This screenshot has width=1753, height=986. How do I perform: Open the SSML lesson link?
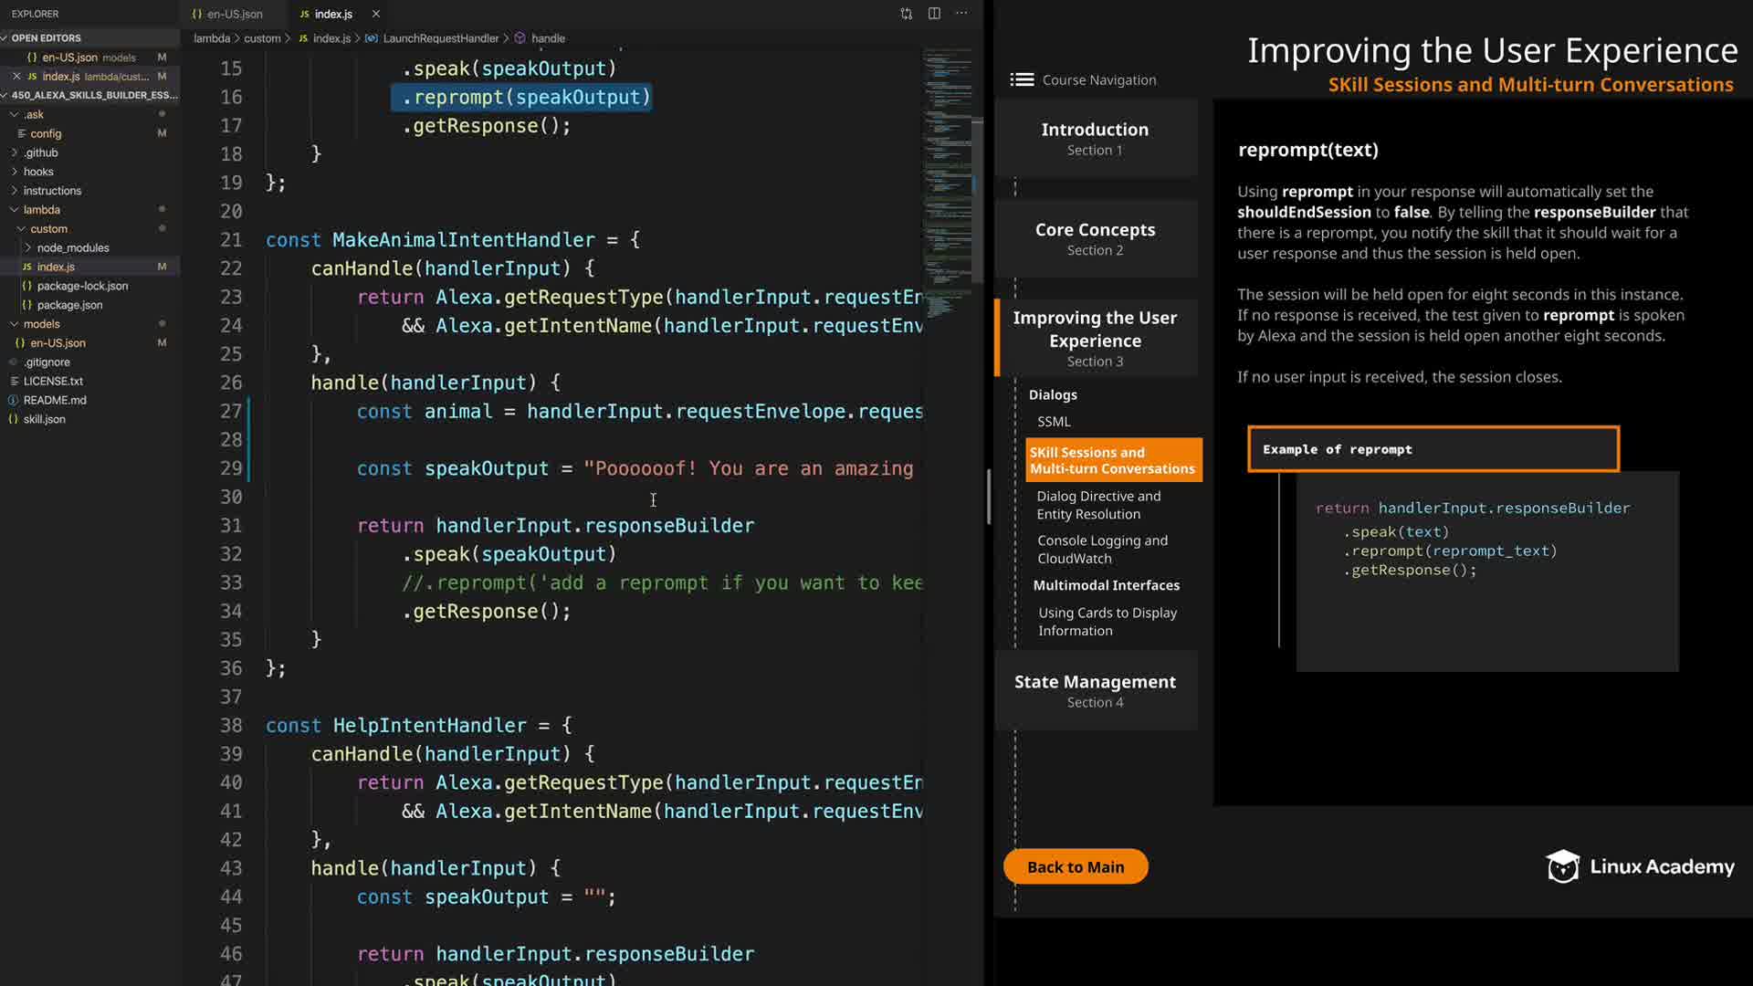(1054, 422)
